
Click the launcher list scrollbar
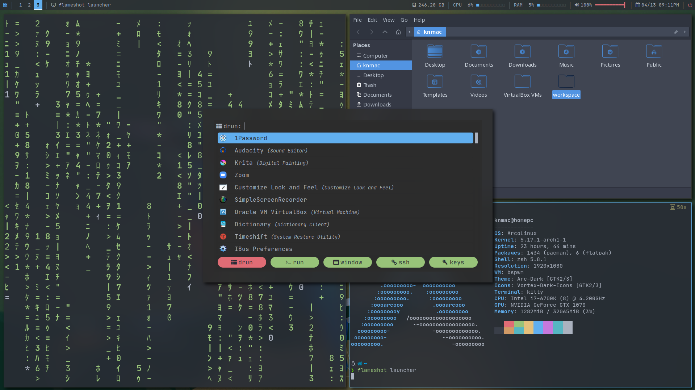[476, 138]
